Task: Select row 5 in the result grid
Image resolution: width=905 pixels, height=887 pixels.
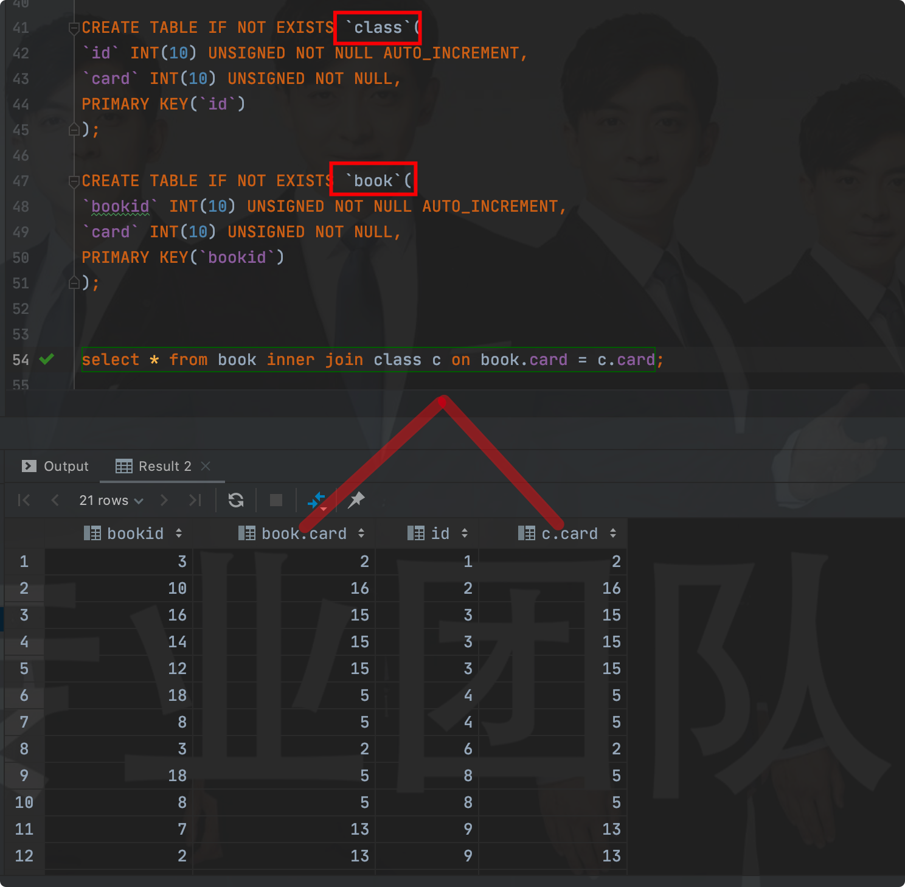Action: [x=24, y=669]
